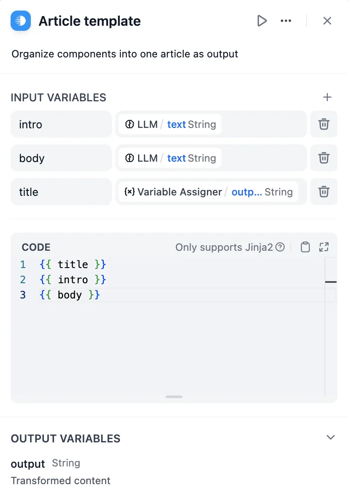This screenshot has height=504, width=348.
Task: Run this step with play icon
Action: 262,21
